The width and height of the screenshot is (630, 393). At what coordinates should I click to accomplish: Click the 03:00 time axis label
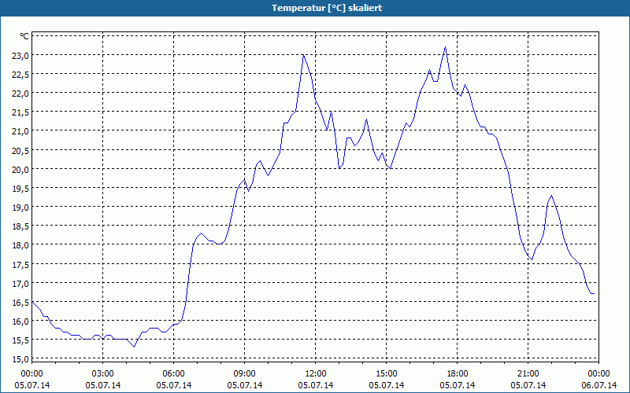tap(103, 374)
